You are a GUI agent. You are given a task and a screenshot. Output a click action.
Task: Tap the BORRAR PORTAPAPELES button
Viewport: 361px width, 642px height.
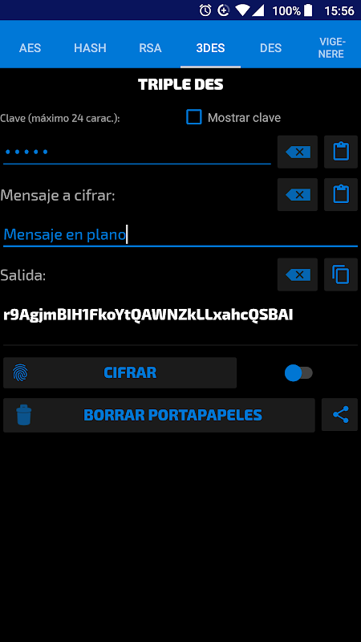[x=159, y=415]
